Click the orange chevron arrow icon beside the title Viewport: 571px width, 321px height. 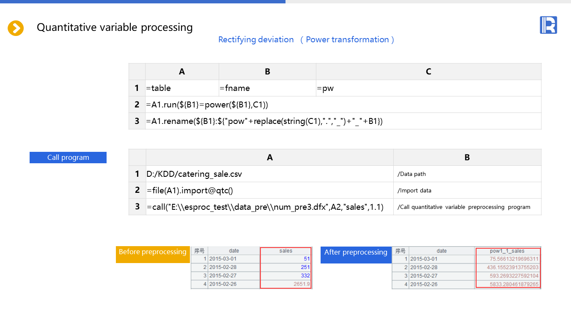coord(16,28)
